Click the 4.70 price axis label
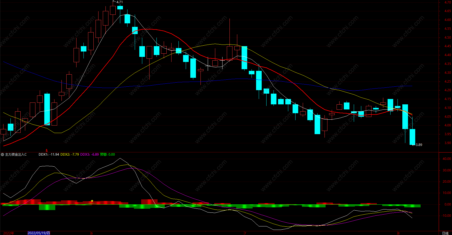 [447, 2]
